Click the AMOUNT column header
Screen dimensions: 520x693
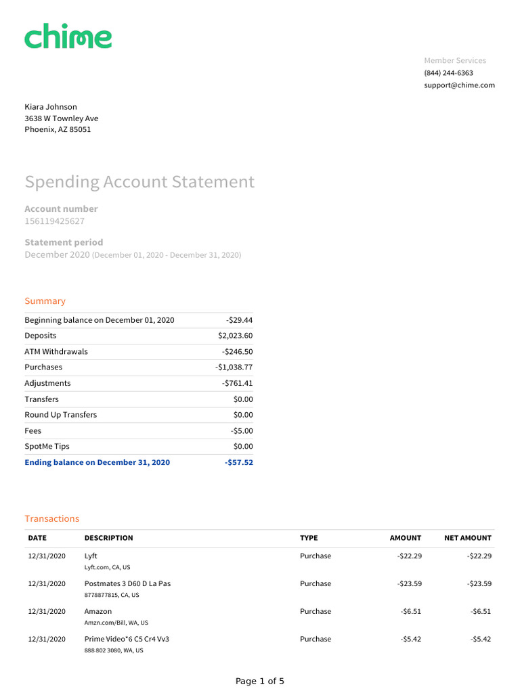pos(406,538)
